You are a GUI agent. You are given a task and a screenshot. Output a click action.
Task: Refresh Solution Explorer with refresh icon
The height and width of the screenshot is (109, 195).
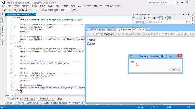[154, 18]
